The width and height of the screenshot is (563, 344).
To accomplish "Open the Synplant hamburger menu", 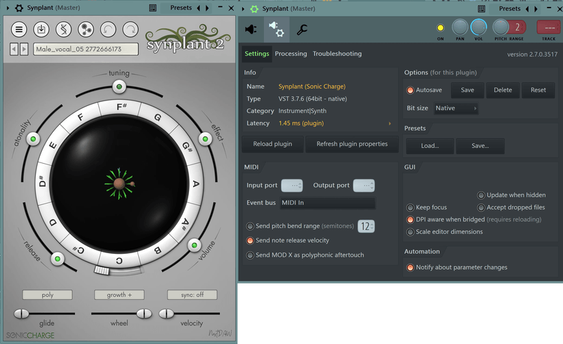I will [x=19, y=30].
